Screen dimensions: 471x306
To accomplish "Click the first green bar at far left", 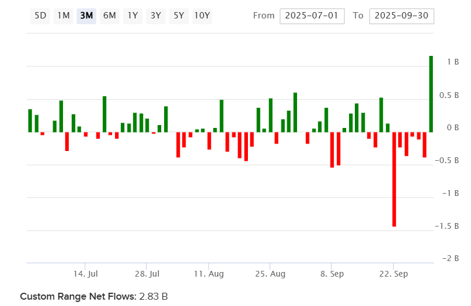I will 30,120.
